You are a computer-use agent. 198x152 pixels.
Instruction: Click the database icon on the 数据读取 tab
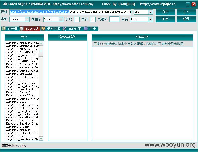point(22,29)
